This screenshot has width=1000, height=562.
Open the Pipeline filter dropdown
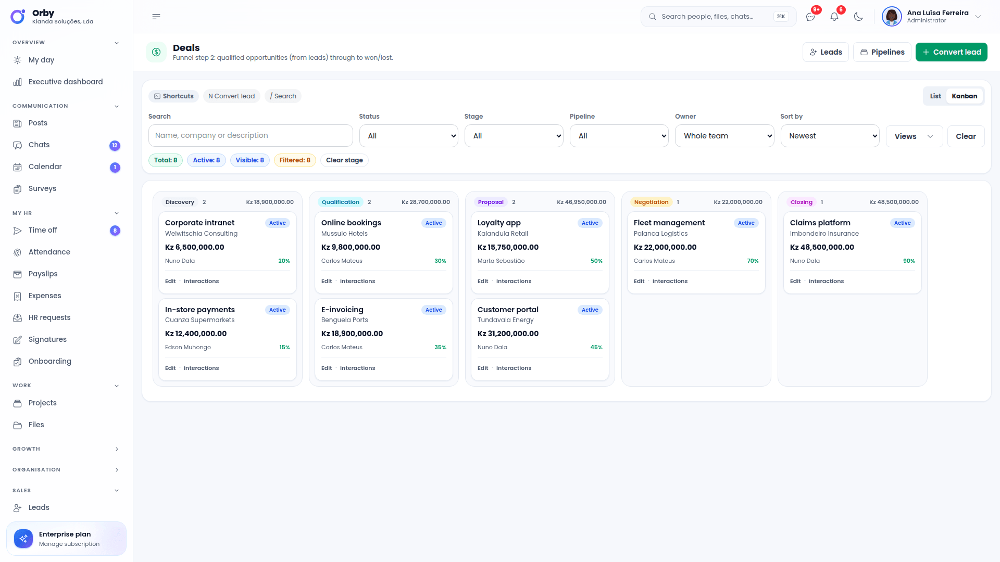619,136
